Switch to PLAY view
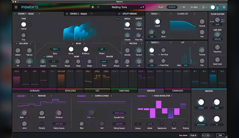The height and width of the screenshot is (138, 239). click(x=161, y=7)
